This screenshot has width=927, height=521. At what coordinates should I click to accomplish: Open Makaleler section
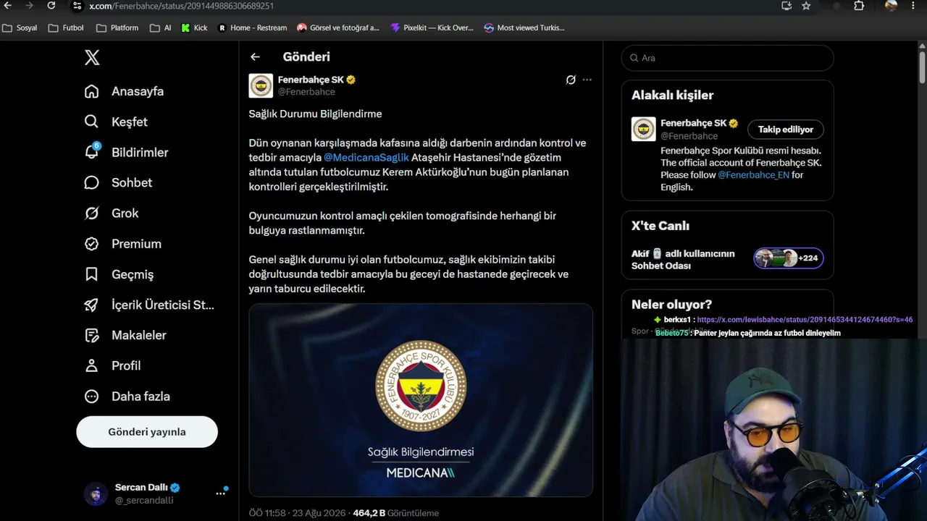(x=125, y=335)
